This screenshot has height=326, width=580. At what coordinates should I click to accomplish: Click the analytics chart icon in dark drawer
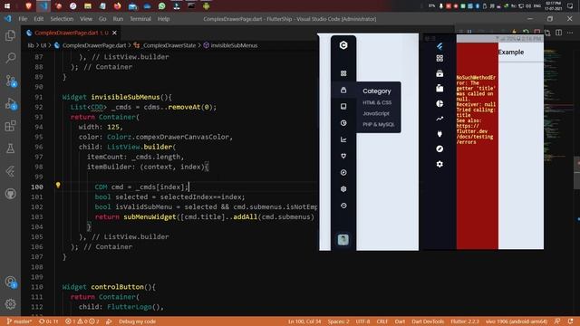[x=343, y=139]
